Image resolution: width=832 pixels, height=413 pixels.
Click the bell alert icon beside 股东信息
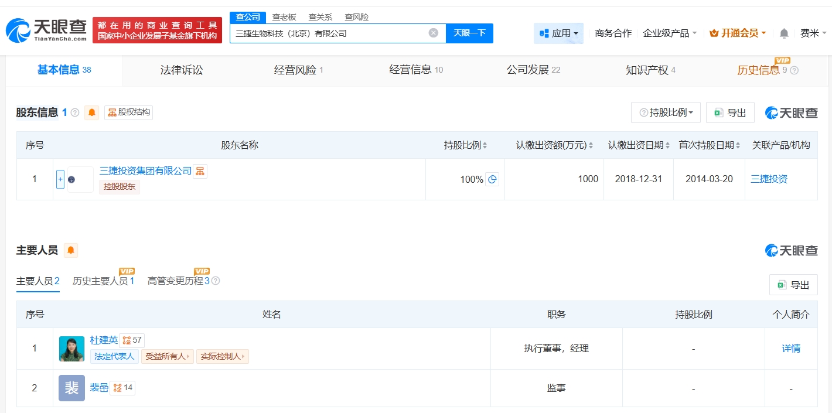pyautogui.click(x=92, y=112)
